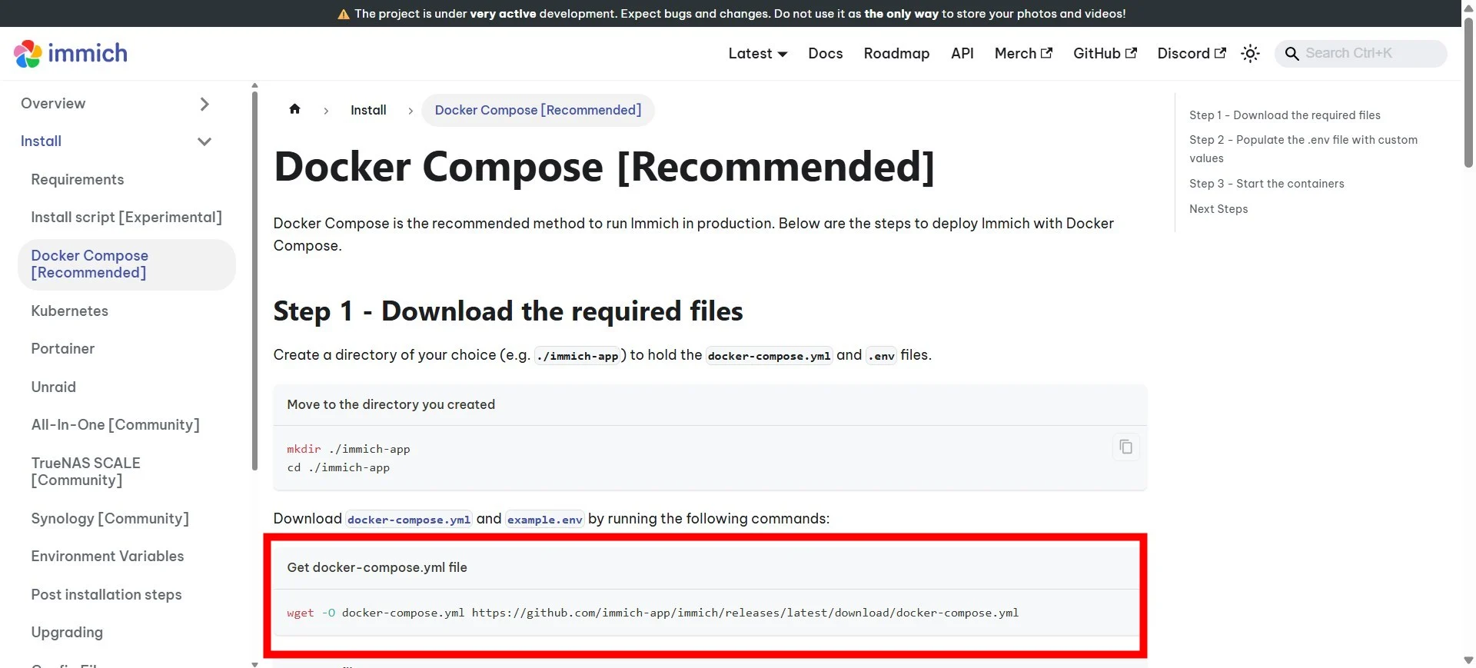Click 'Get docker-compose.yml file' code title
Viewport: 1476px width, 668px height.
pyautogui.click(x=377, y=567)
